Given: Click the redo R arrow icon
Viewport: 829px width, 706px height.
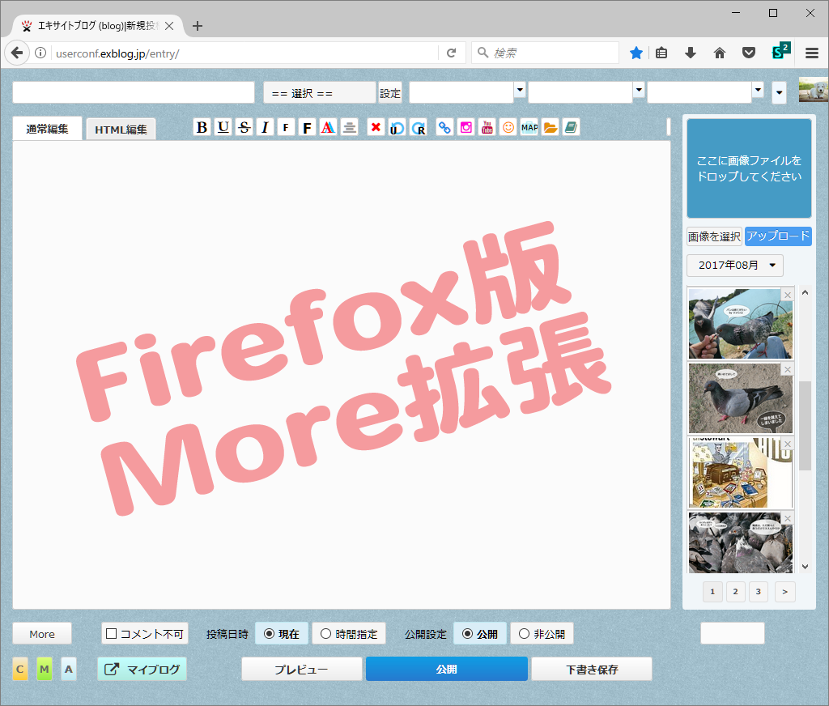Looking at the screenshot, I should click(x=419, y=127).
